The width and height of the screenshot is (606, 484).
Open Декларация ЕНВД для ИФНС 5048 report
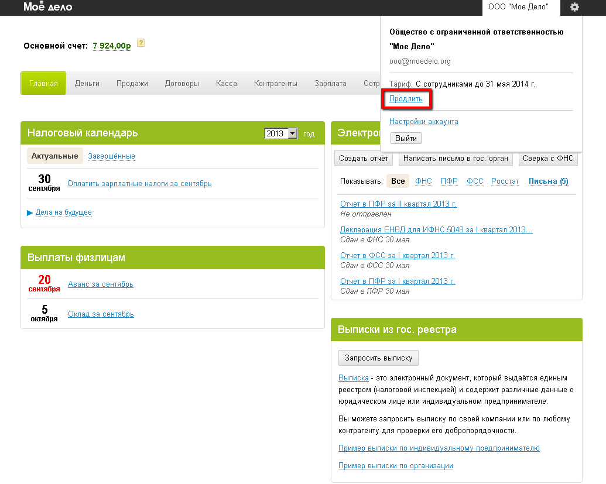(436, 229)
